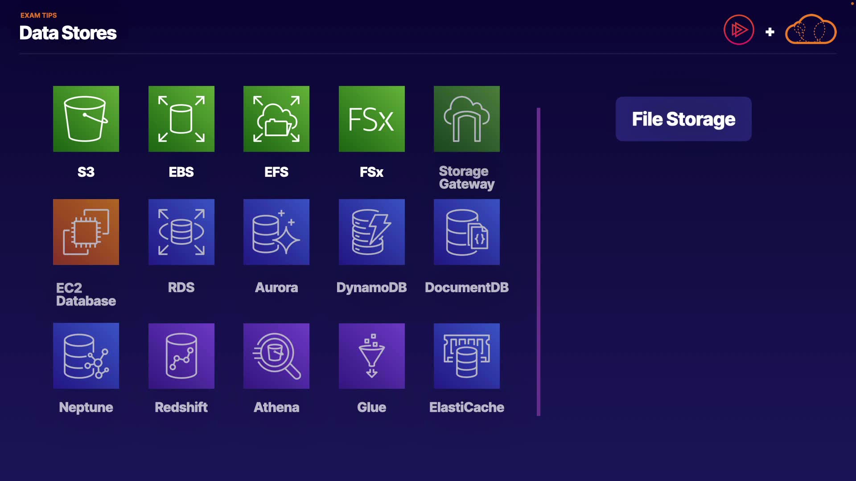Click the Pluralsight play logo
The image size is (856, 481).
coord(739,30)
